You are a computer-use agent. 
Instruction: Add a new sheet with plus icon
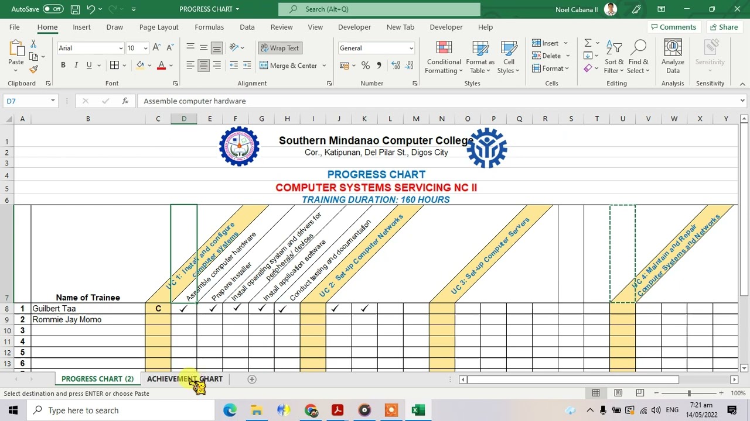[252, 379]
